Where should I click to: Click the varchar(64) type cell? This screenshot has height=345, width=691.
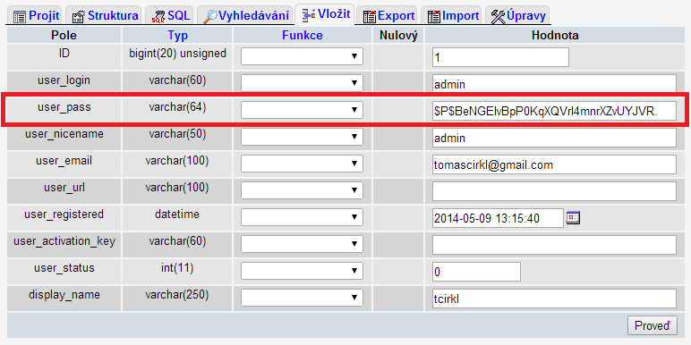click(177, 107)
